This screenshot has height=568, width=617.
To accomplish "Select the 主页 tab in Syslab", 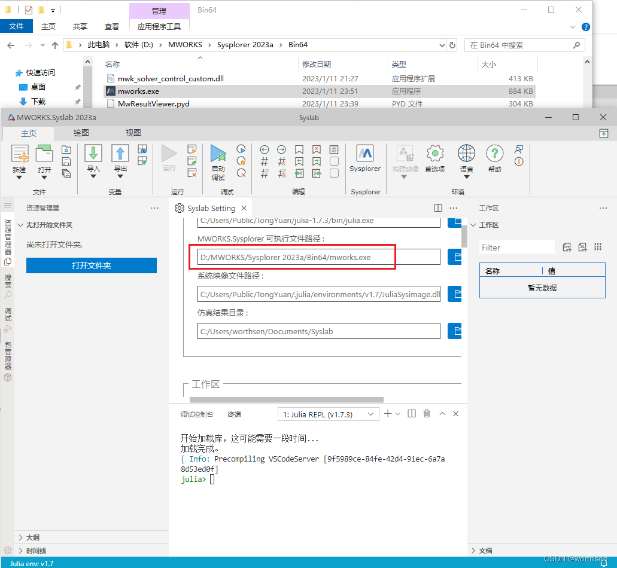I will point(29,133).
